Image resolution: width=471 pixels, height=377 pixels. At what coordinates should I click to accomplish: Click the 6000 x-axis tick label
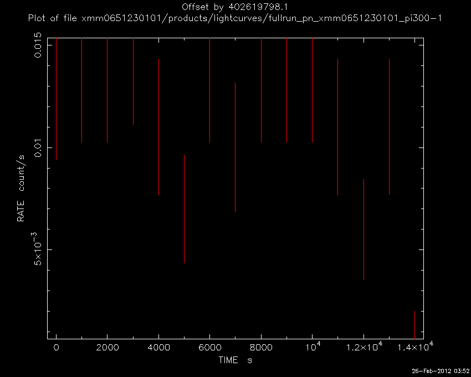point(209,348)
